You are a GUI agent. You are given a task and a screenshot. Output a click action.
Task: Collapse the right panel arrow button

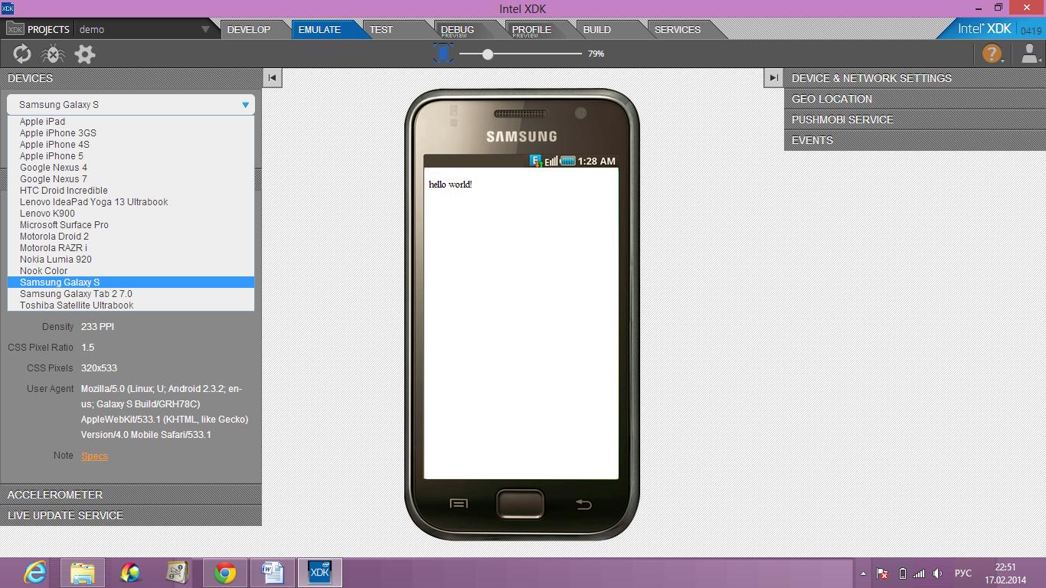[773, 77]
